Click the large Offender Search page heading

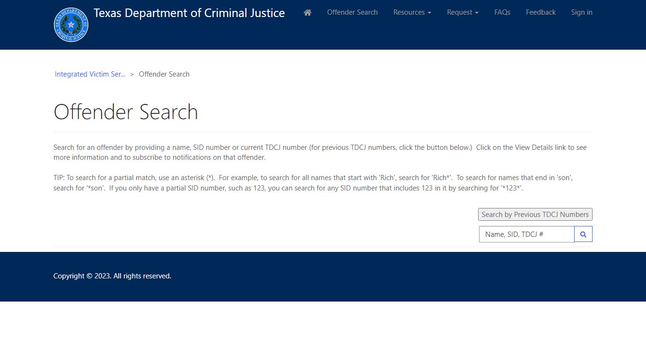pos(126,112)
